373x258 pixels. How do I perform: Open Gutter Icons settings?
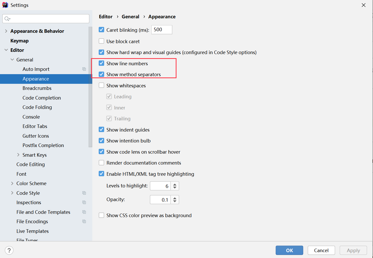point(36,136)
